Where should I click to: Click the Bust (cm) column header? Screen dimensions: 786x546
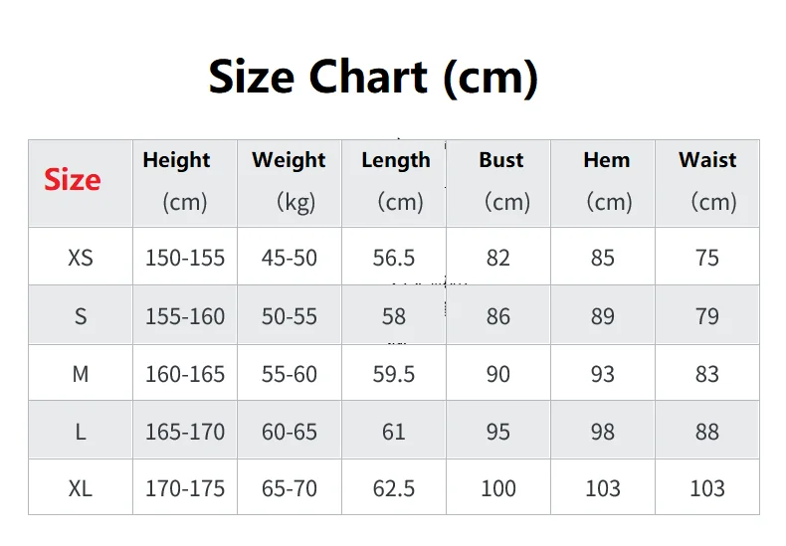(498, 183)
